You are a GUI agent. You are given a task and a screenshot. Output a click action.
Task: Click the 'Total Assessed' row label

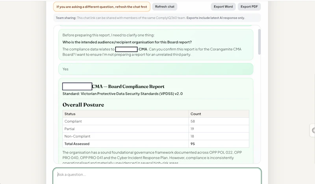77,144
